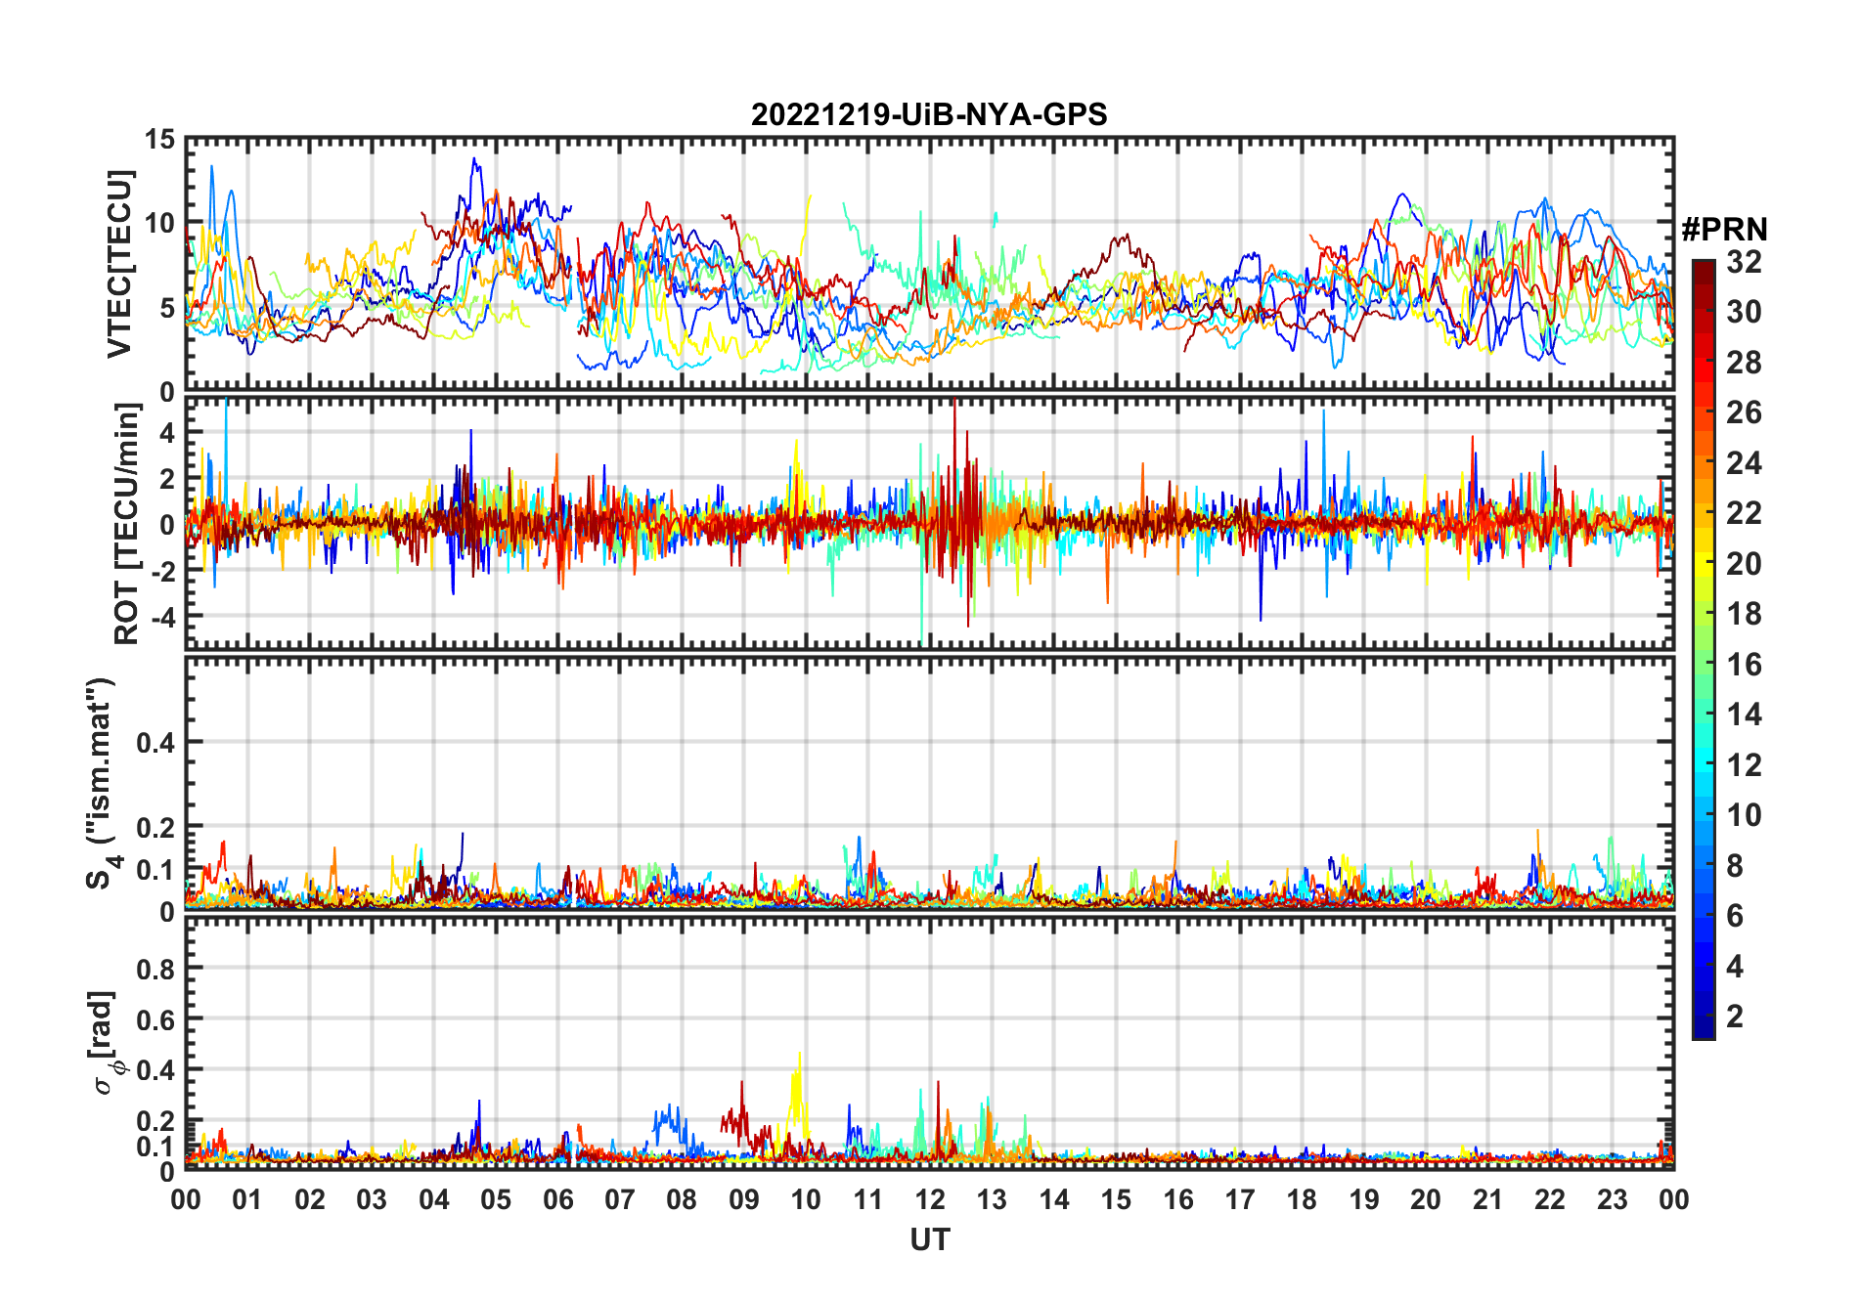The width and height of the screenshot is (1860, 1300).
Task: Select colorbar tick label 24
Action: [x=1744, y=462]
